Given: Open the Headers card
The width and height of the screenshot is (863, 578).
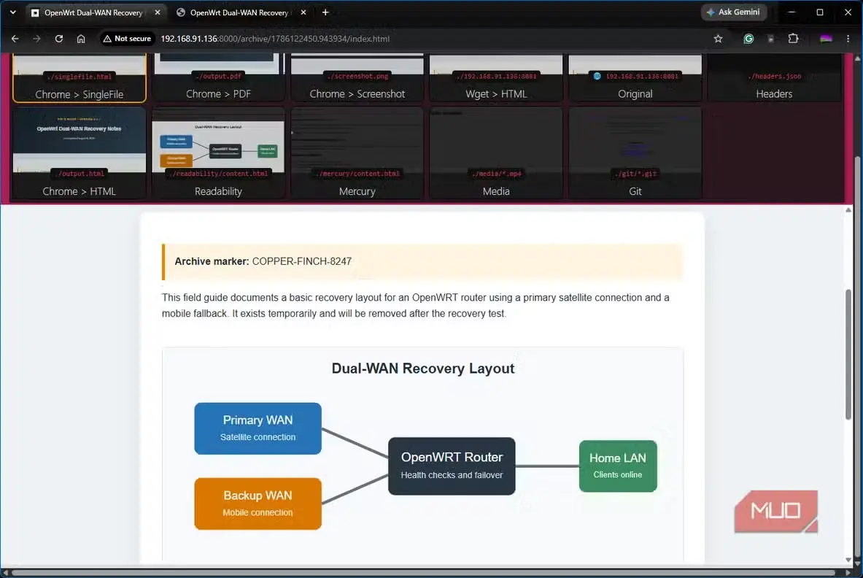Looking at the screenshot, I should coord(774,78).
